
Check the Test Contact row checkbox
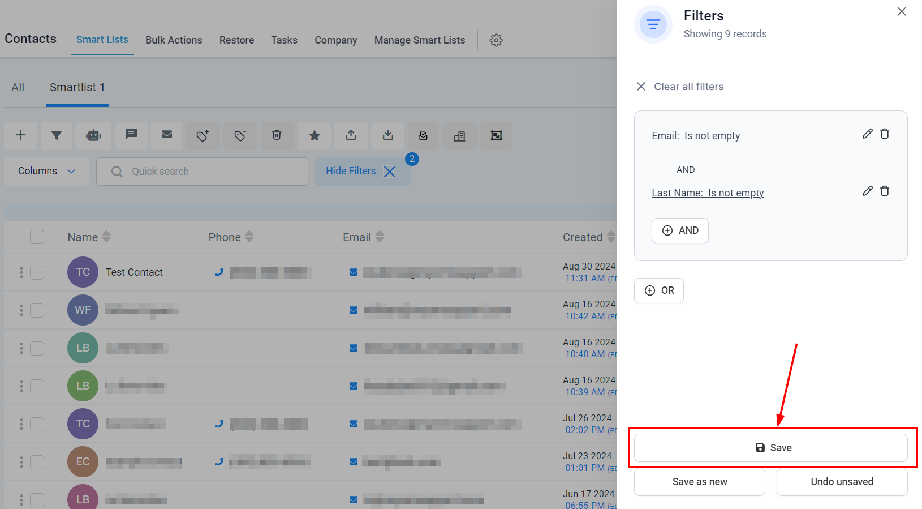tap(37, 272)
